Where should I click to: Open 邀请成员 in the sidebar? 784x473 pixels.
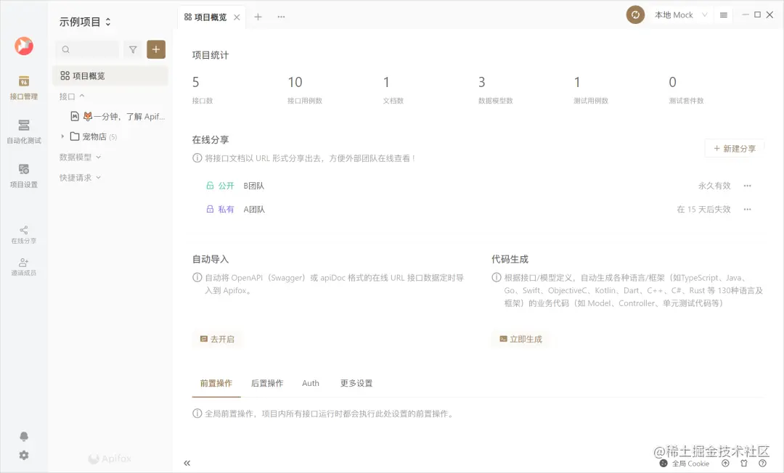click(x=23, y=267)
